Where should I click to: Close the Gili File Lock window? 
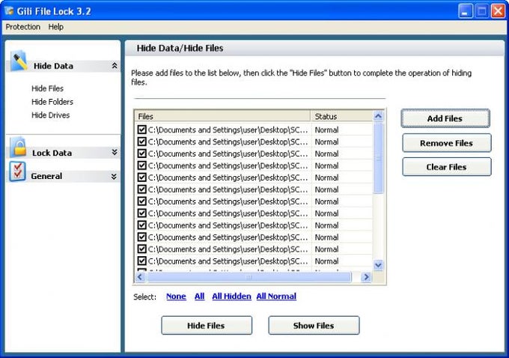tap(498, 11)
